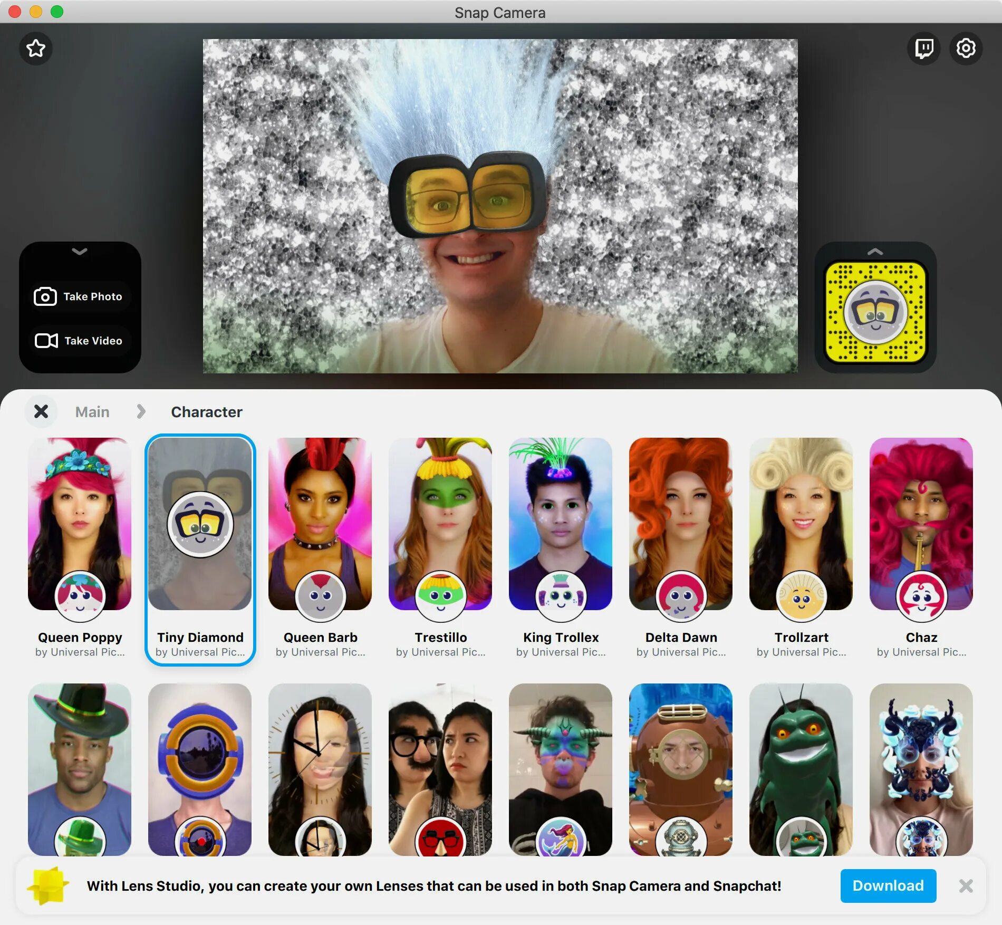
Task: Click the Queen Poppy lens title
Action: 80,637
